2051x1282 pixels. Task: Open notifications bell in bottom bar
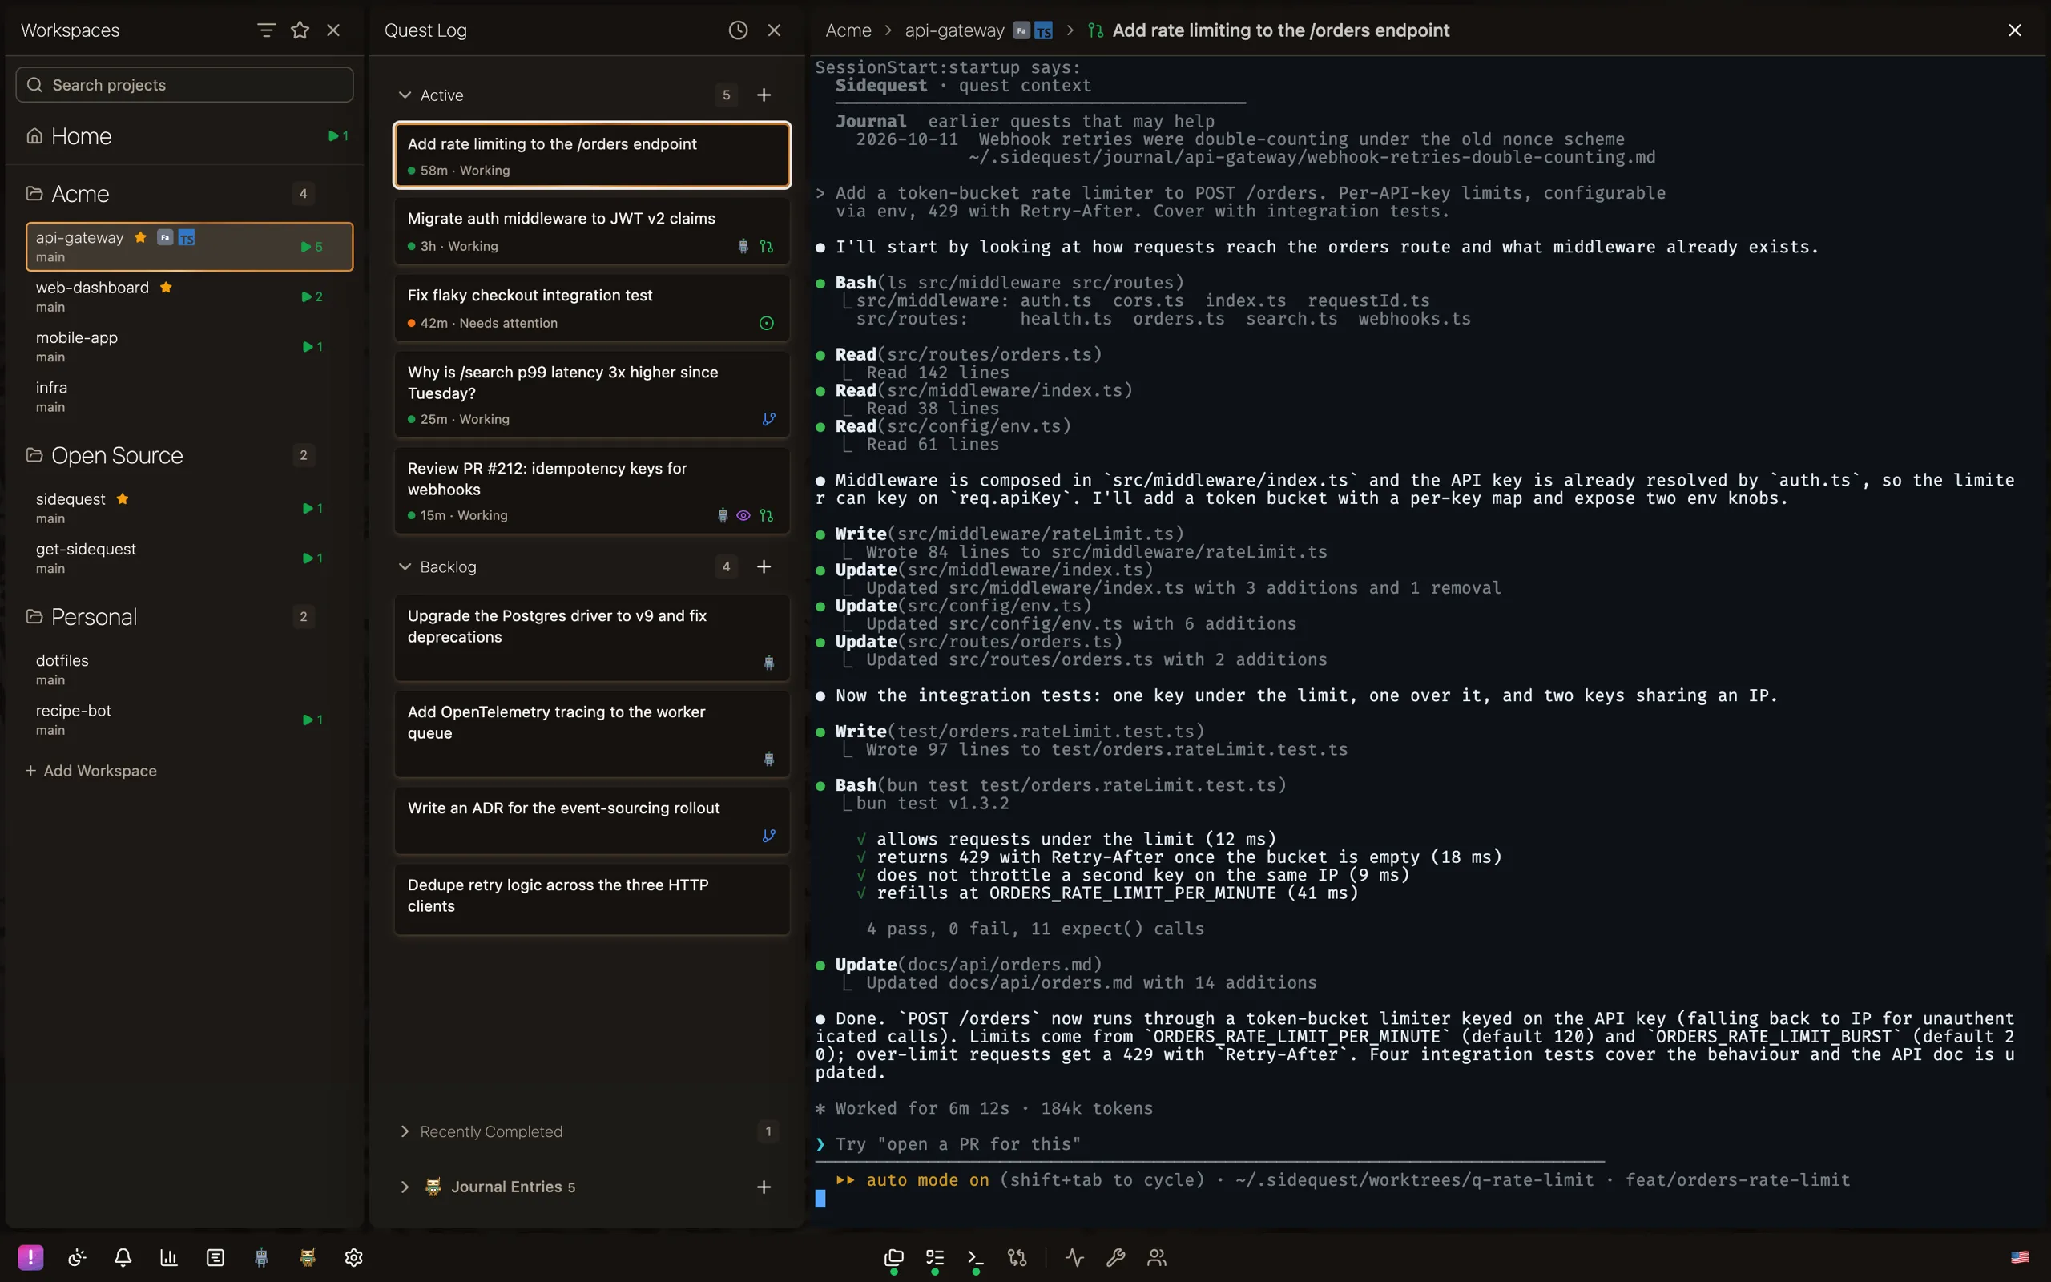123,1257
